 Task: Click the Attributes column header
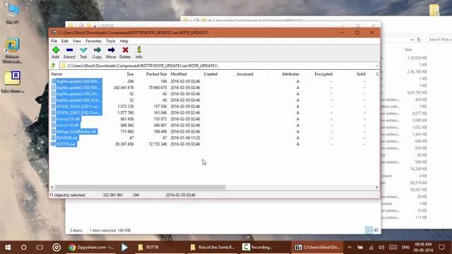[290, 74]
